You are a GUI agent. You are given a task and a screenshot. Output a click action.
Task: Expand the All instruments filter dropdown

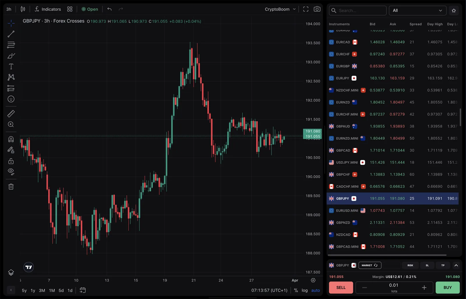[x=417, y=10]
